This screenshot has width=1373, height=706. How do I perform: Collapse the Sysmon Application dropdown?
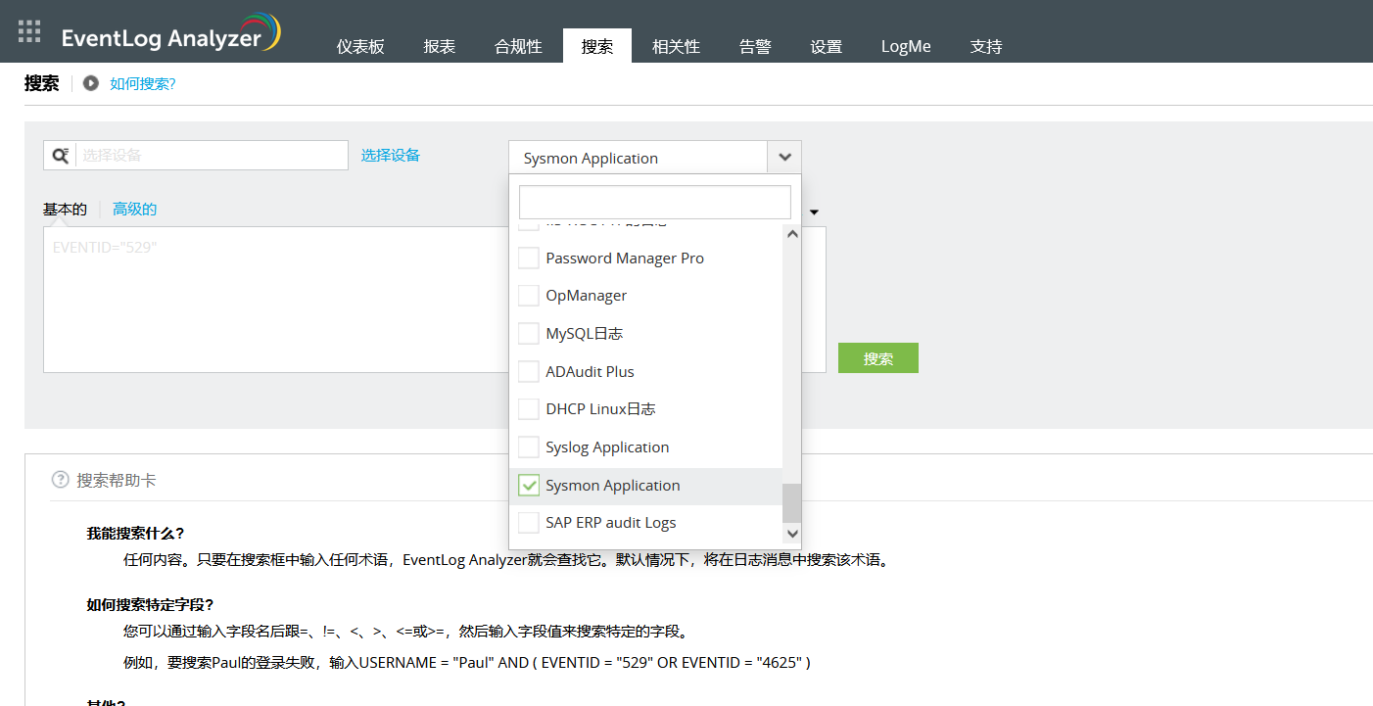(783, 157)
